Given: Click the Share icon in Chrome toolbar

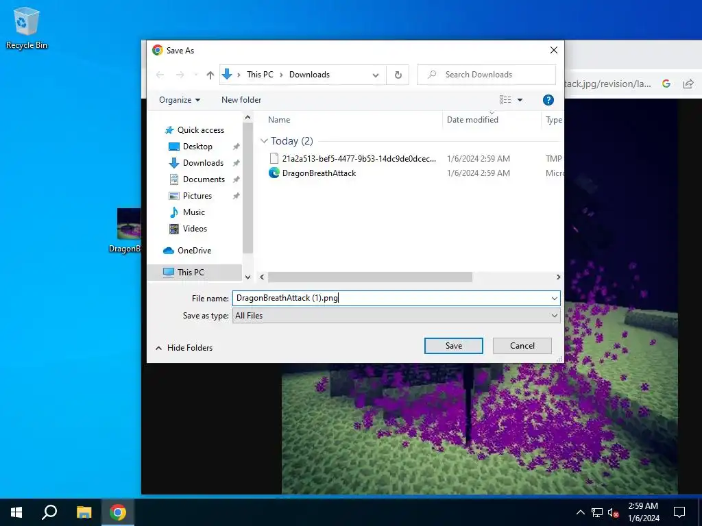Looking at the screenshot, I should pyautogui.click(x=688, y=84).
